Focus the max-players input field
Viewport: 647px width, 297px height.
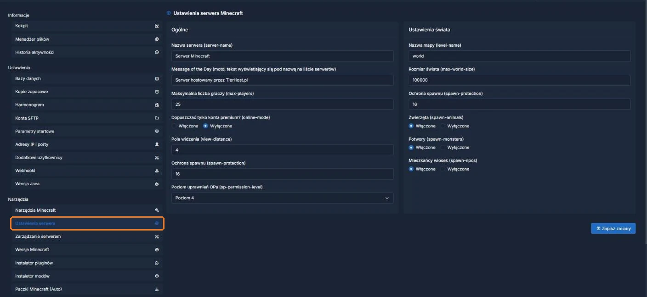(283, 104)
